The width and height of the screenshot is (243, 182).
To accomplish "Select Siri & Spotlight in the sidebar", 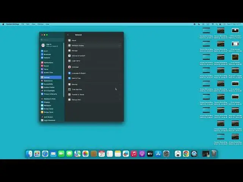I will point(48,91).
